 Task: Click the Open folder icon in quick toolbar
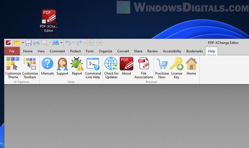pyautogui.click(x=17, y=43)
